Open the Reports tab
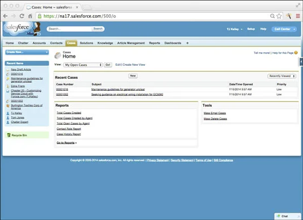 click(x=155, y=43)
